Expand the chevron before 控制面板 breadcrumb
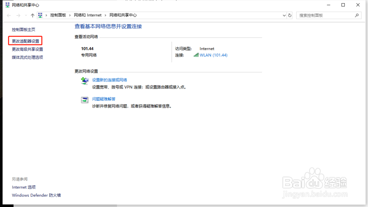Viewport: 368px width, 207px height. point(46,15)
